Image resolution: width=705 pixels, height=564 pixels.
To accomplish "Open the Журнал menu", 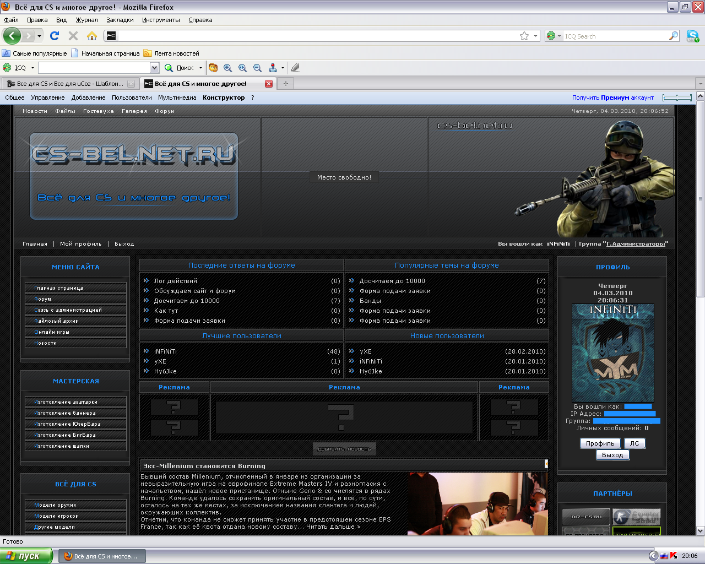I will 86,20.
